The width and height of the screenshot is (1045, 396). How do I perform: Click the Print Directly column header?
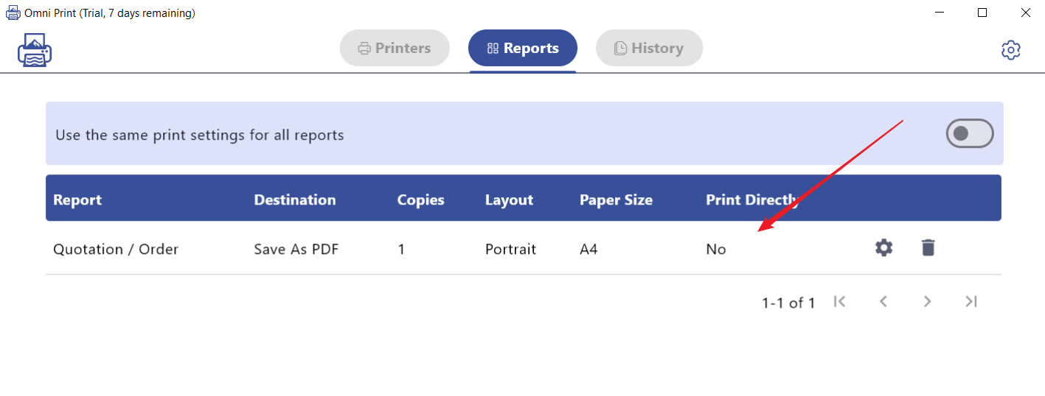pyautogui.click(x=751, y=200)
